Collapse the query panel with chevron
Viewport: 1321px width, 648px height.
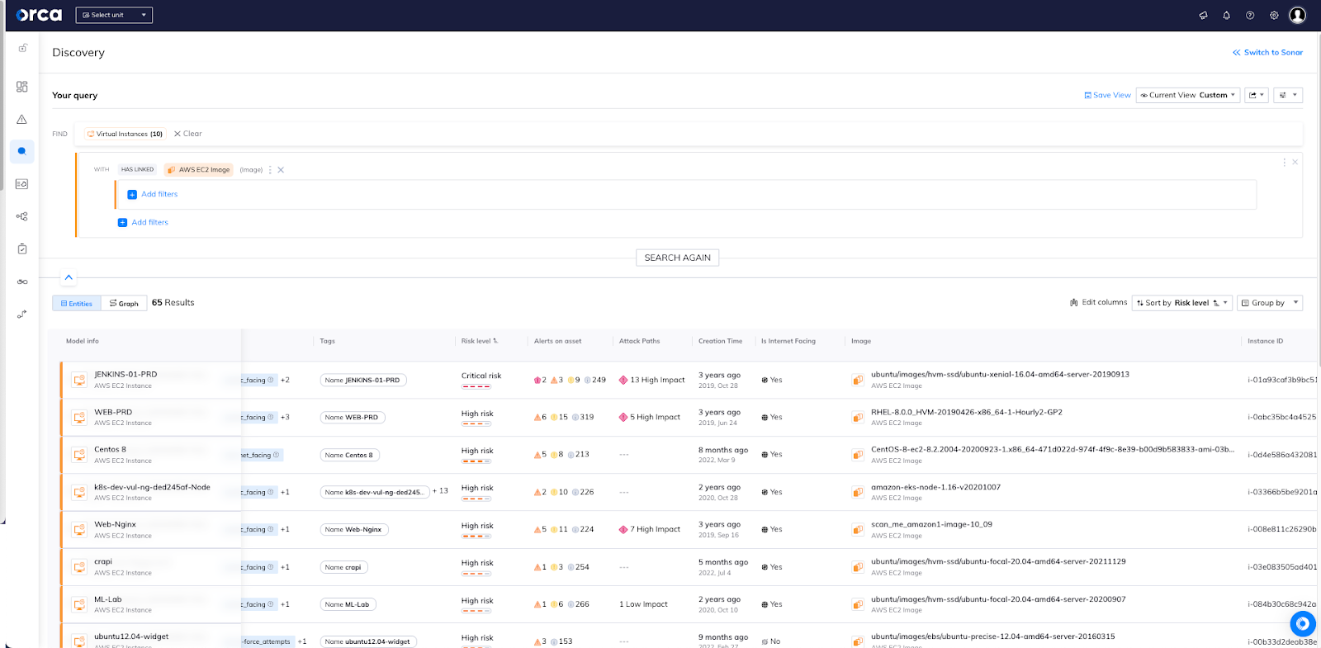(69, 277)
